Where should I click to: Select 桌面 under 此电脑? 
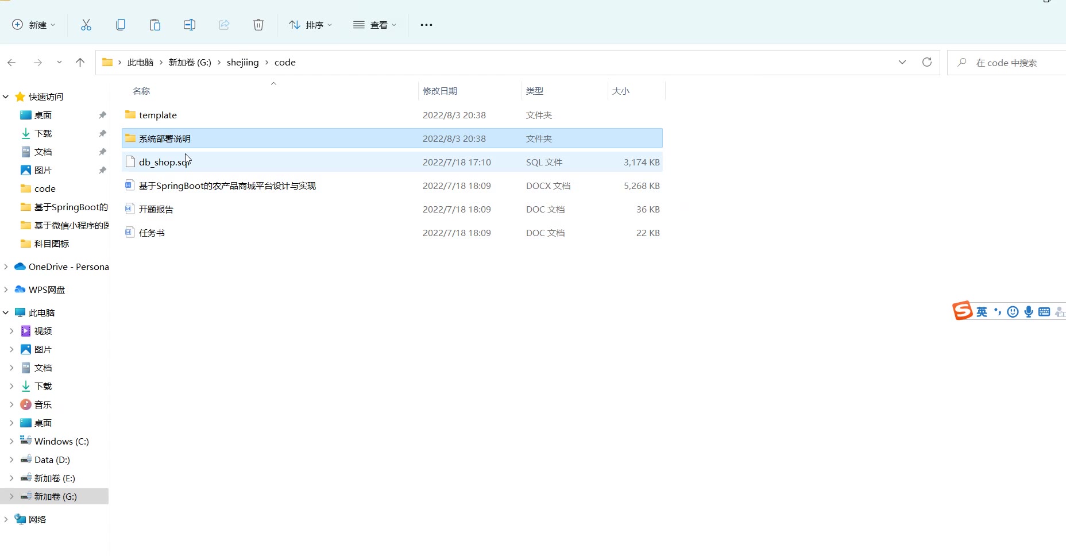(x=43, y=423)
